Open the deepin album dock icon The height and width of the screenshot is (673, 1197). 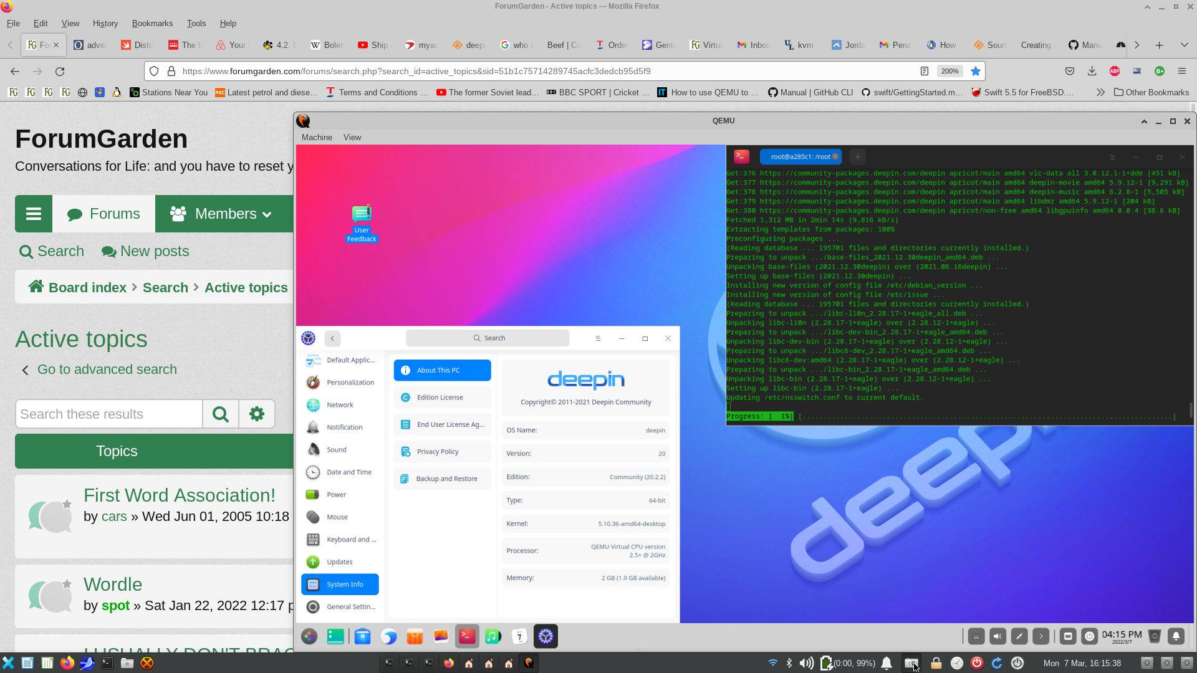click(441, 636)
